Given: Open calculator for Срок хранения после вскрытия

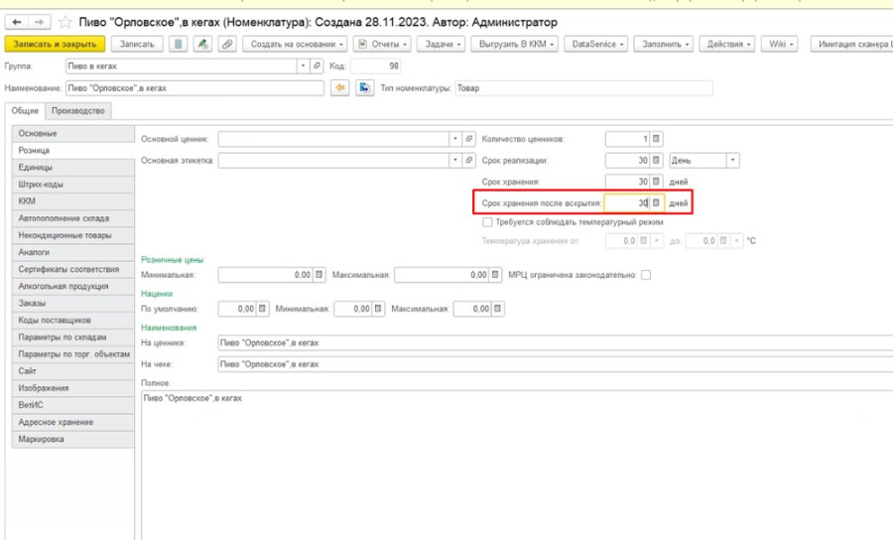Looking at the screenshot, I should (656, 202).
